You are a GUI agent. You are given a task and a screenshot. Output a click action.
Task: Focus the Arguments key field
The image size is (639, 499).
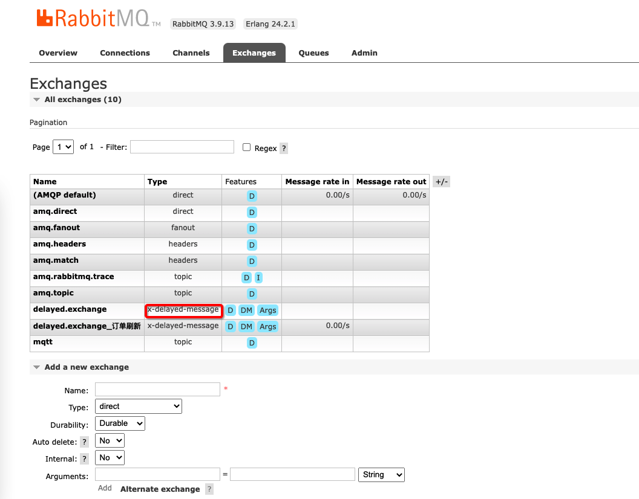158,475
